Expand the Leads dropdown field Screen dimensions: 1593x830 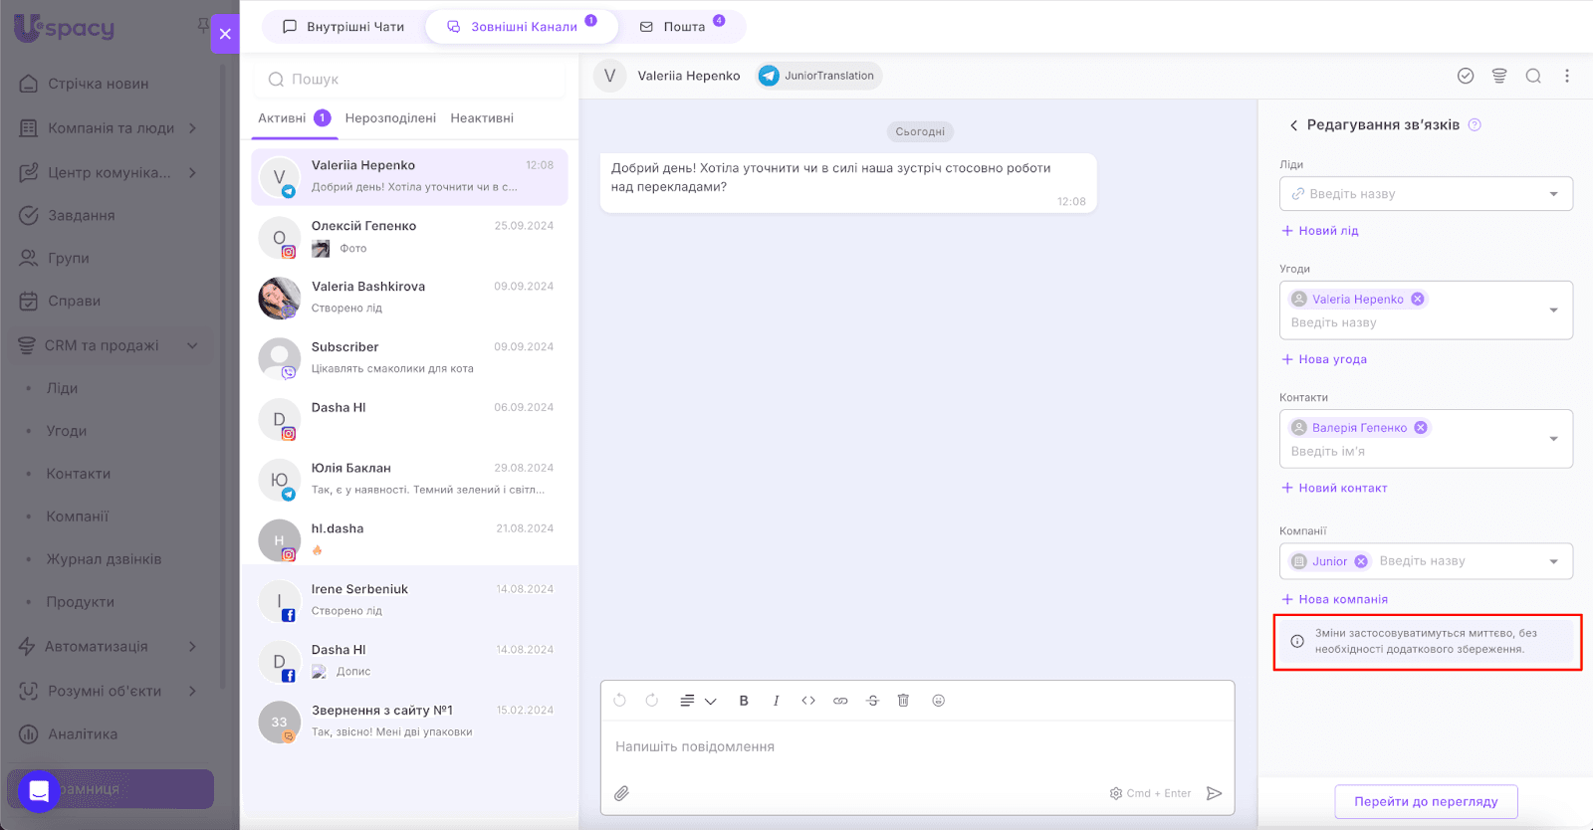[1553, 194]
